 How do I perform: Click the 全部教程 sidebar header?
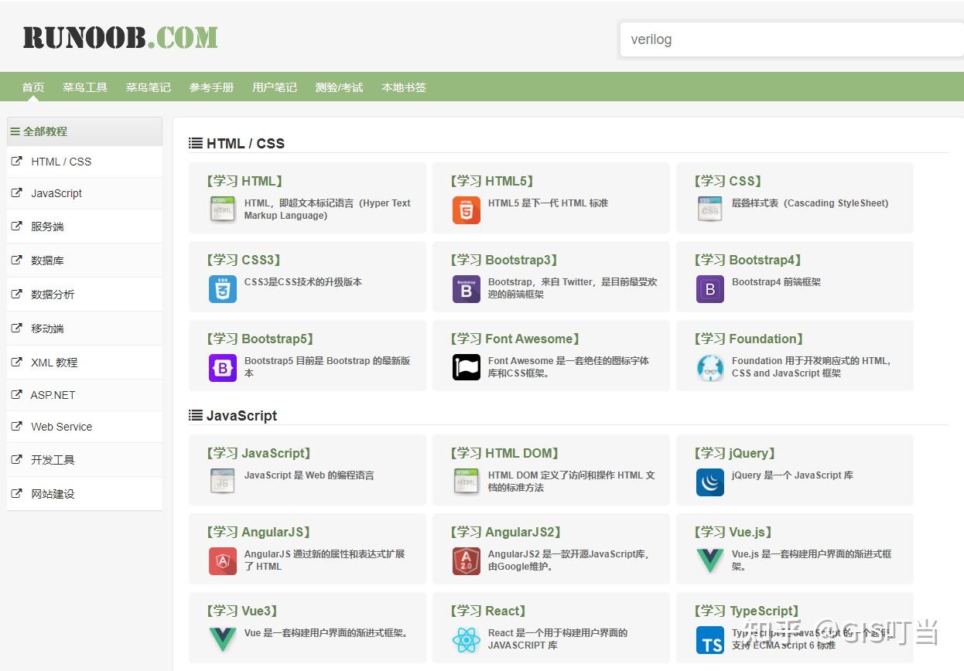(x=84, y=131)
